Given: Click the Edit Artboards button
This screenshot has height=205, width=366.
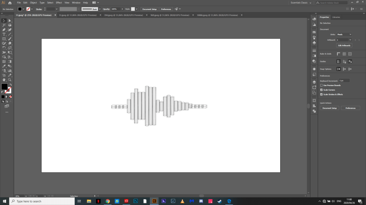Looking at the screenshot, I should [344, 46].
